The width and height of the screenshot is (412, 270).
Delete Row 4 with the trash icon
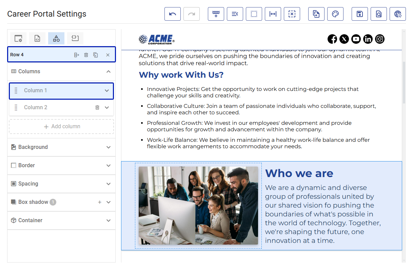86,55
